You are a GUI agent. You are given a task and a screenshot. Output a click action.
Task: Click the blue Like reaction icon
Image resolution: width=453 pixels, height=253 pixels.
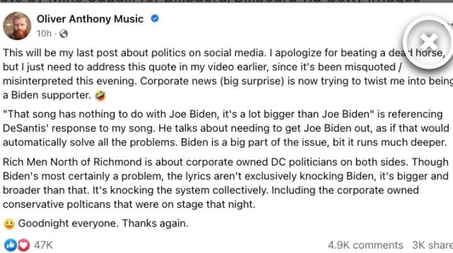click(x=11, y=245)
